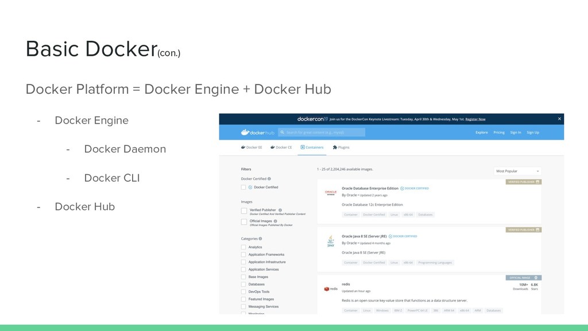
Task: Click Programming Languages tag on Oracle Java card
Action: pyautogui.click(x=435, y=263)
